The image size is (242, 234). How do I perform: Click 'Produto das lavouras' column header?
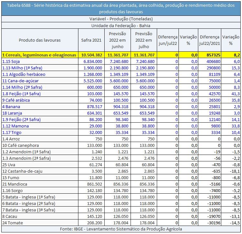pos(40,40)
